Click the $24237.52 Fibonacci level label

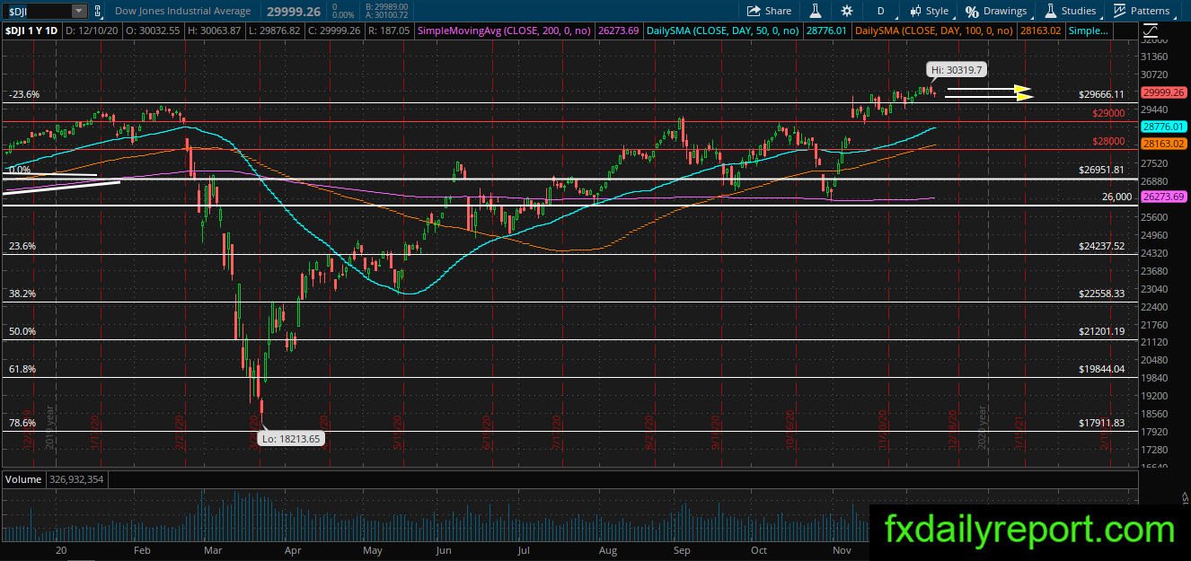(x=1102, y=246)
